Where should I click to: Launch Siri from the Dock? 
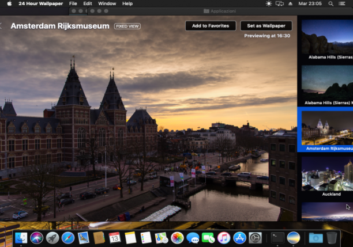tap(37, 238)
